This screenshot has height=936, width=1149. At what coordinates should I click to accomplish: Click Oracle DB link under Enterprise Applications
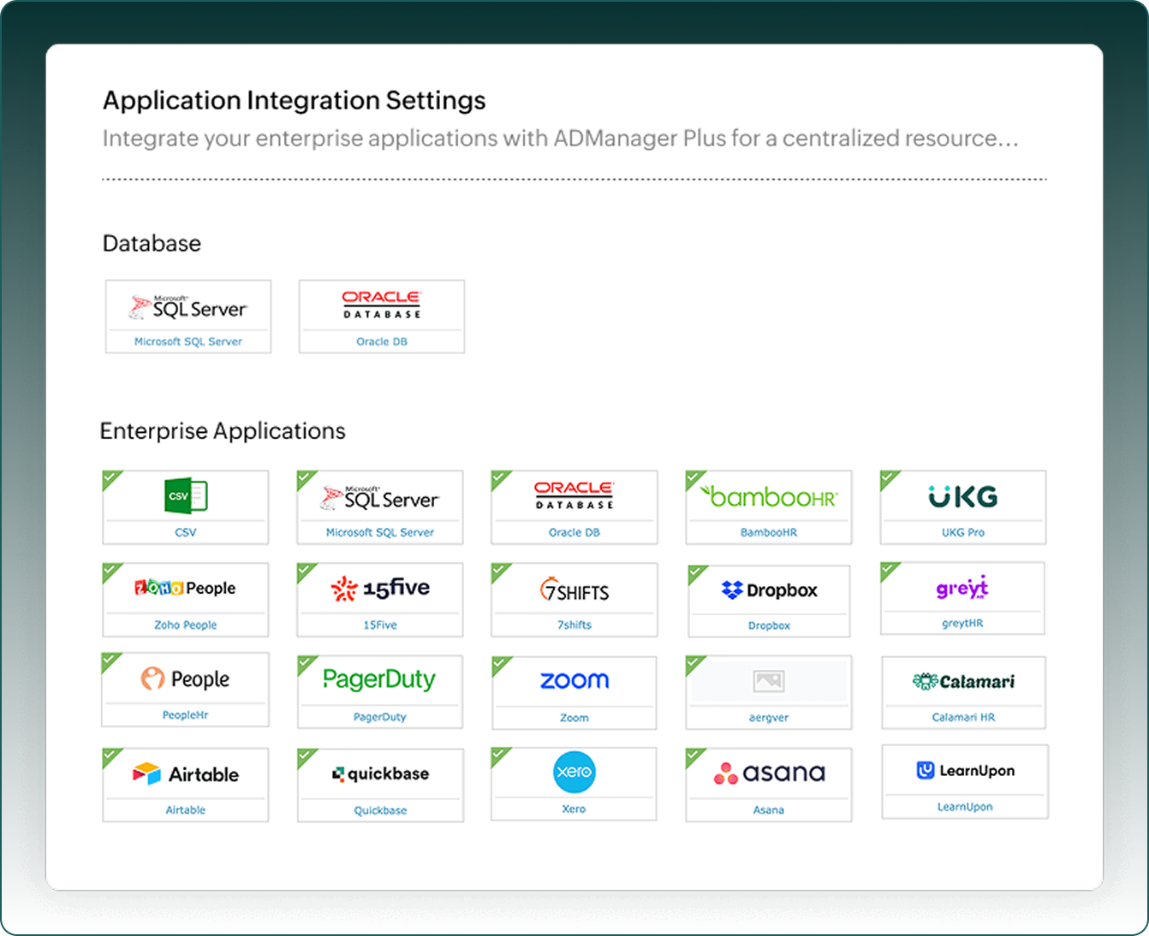[574, 532]
